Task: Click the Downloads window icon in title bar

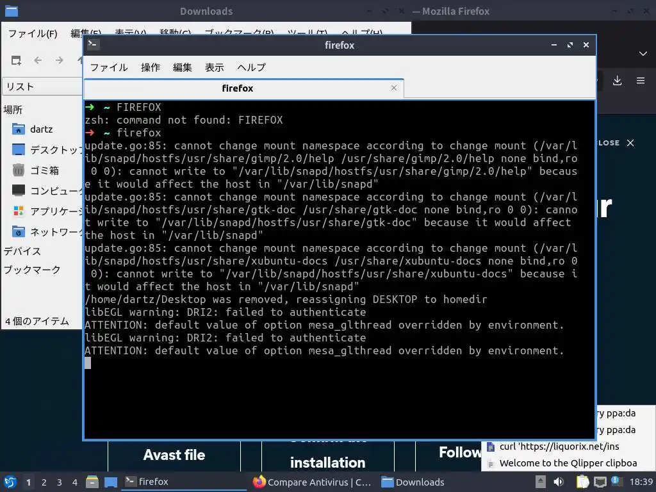Action: click(x=12, y=11)
